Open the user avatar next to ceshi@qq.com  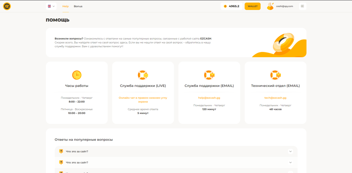tap(271, 6)
